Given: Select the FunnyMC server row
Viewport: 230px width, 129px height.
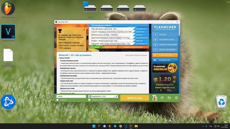Looking at the screenshot, I should pos(119,32).
